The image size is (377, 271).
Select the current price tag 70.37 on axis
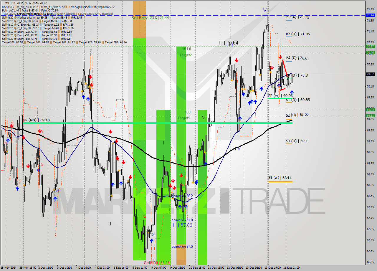coord(370,74)
